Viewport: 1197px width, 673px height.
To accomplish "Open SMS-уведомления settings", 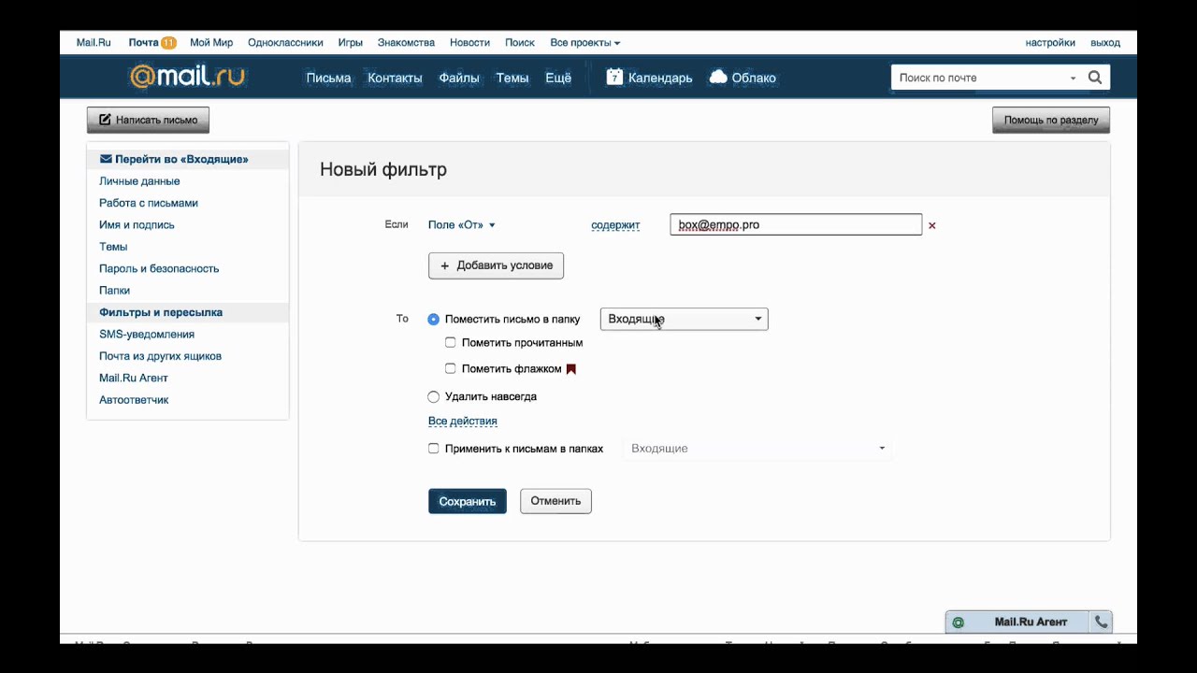I will [x=147, y=334].
